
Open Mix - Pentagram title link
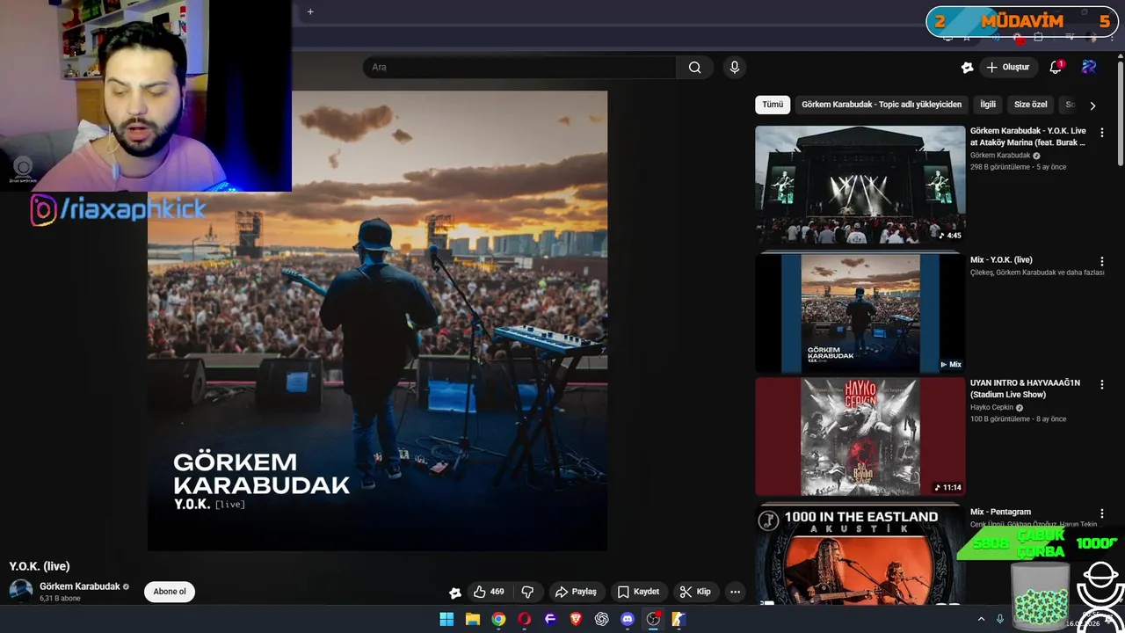(1000, 512)
